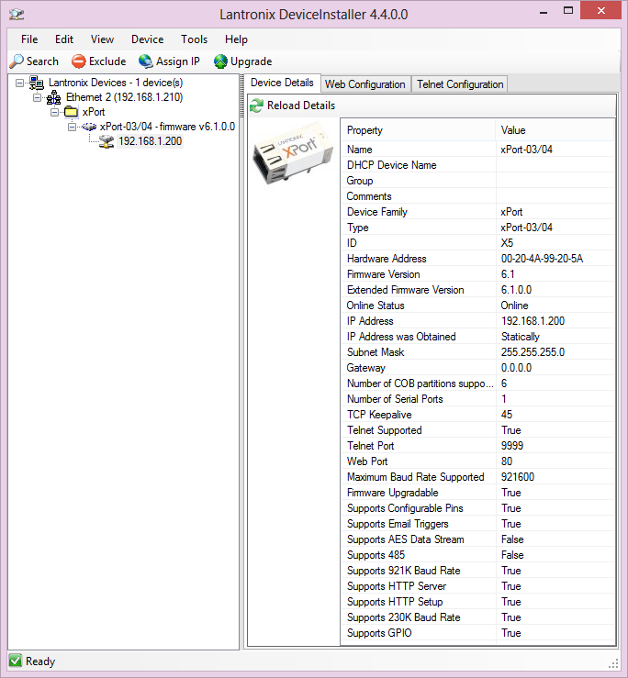The height and width of the screenshot is (678, 628).
Task: Click the Upgrade globe arrow icon
Action: point(220,61)
